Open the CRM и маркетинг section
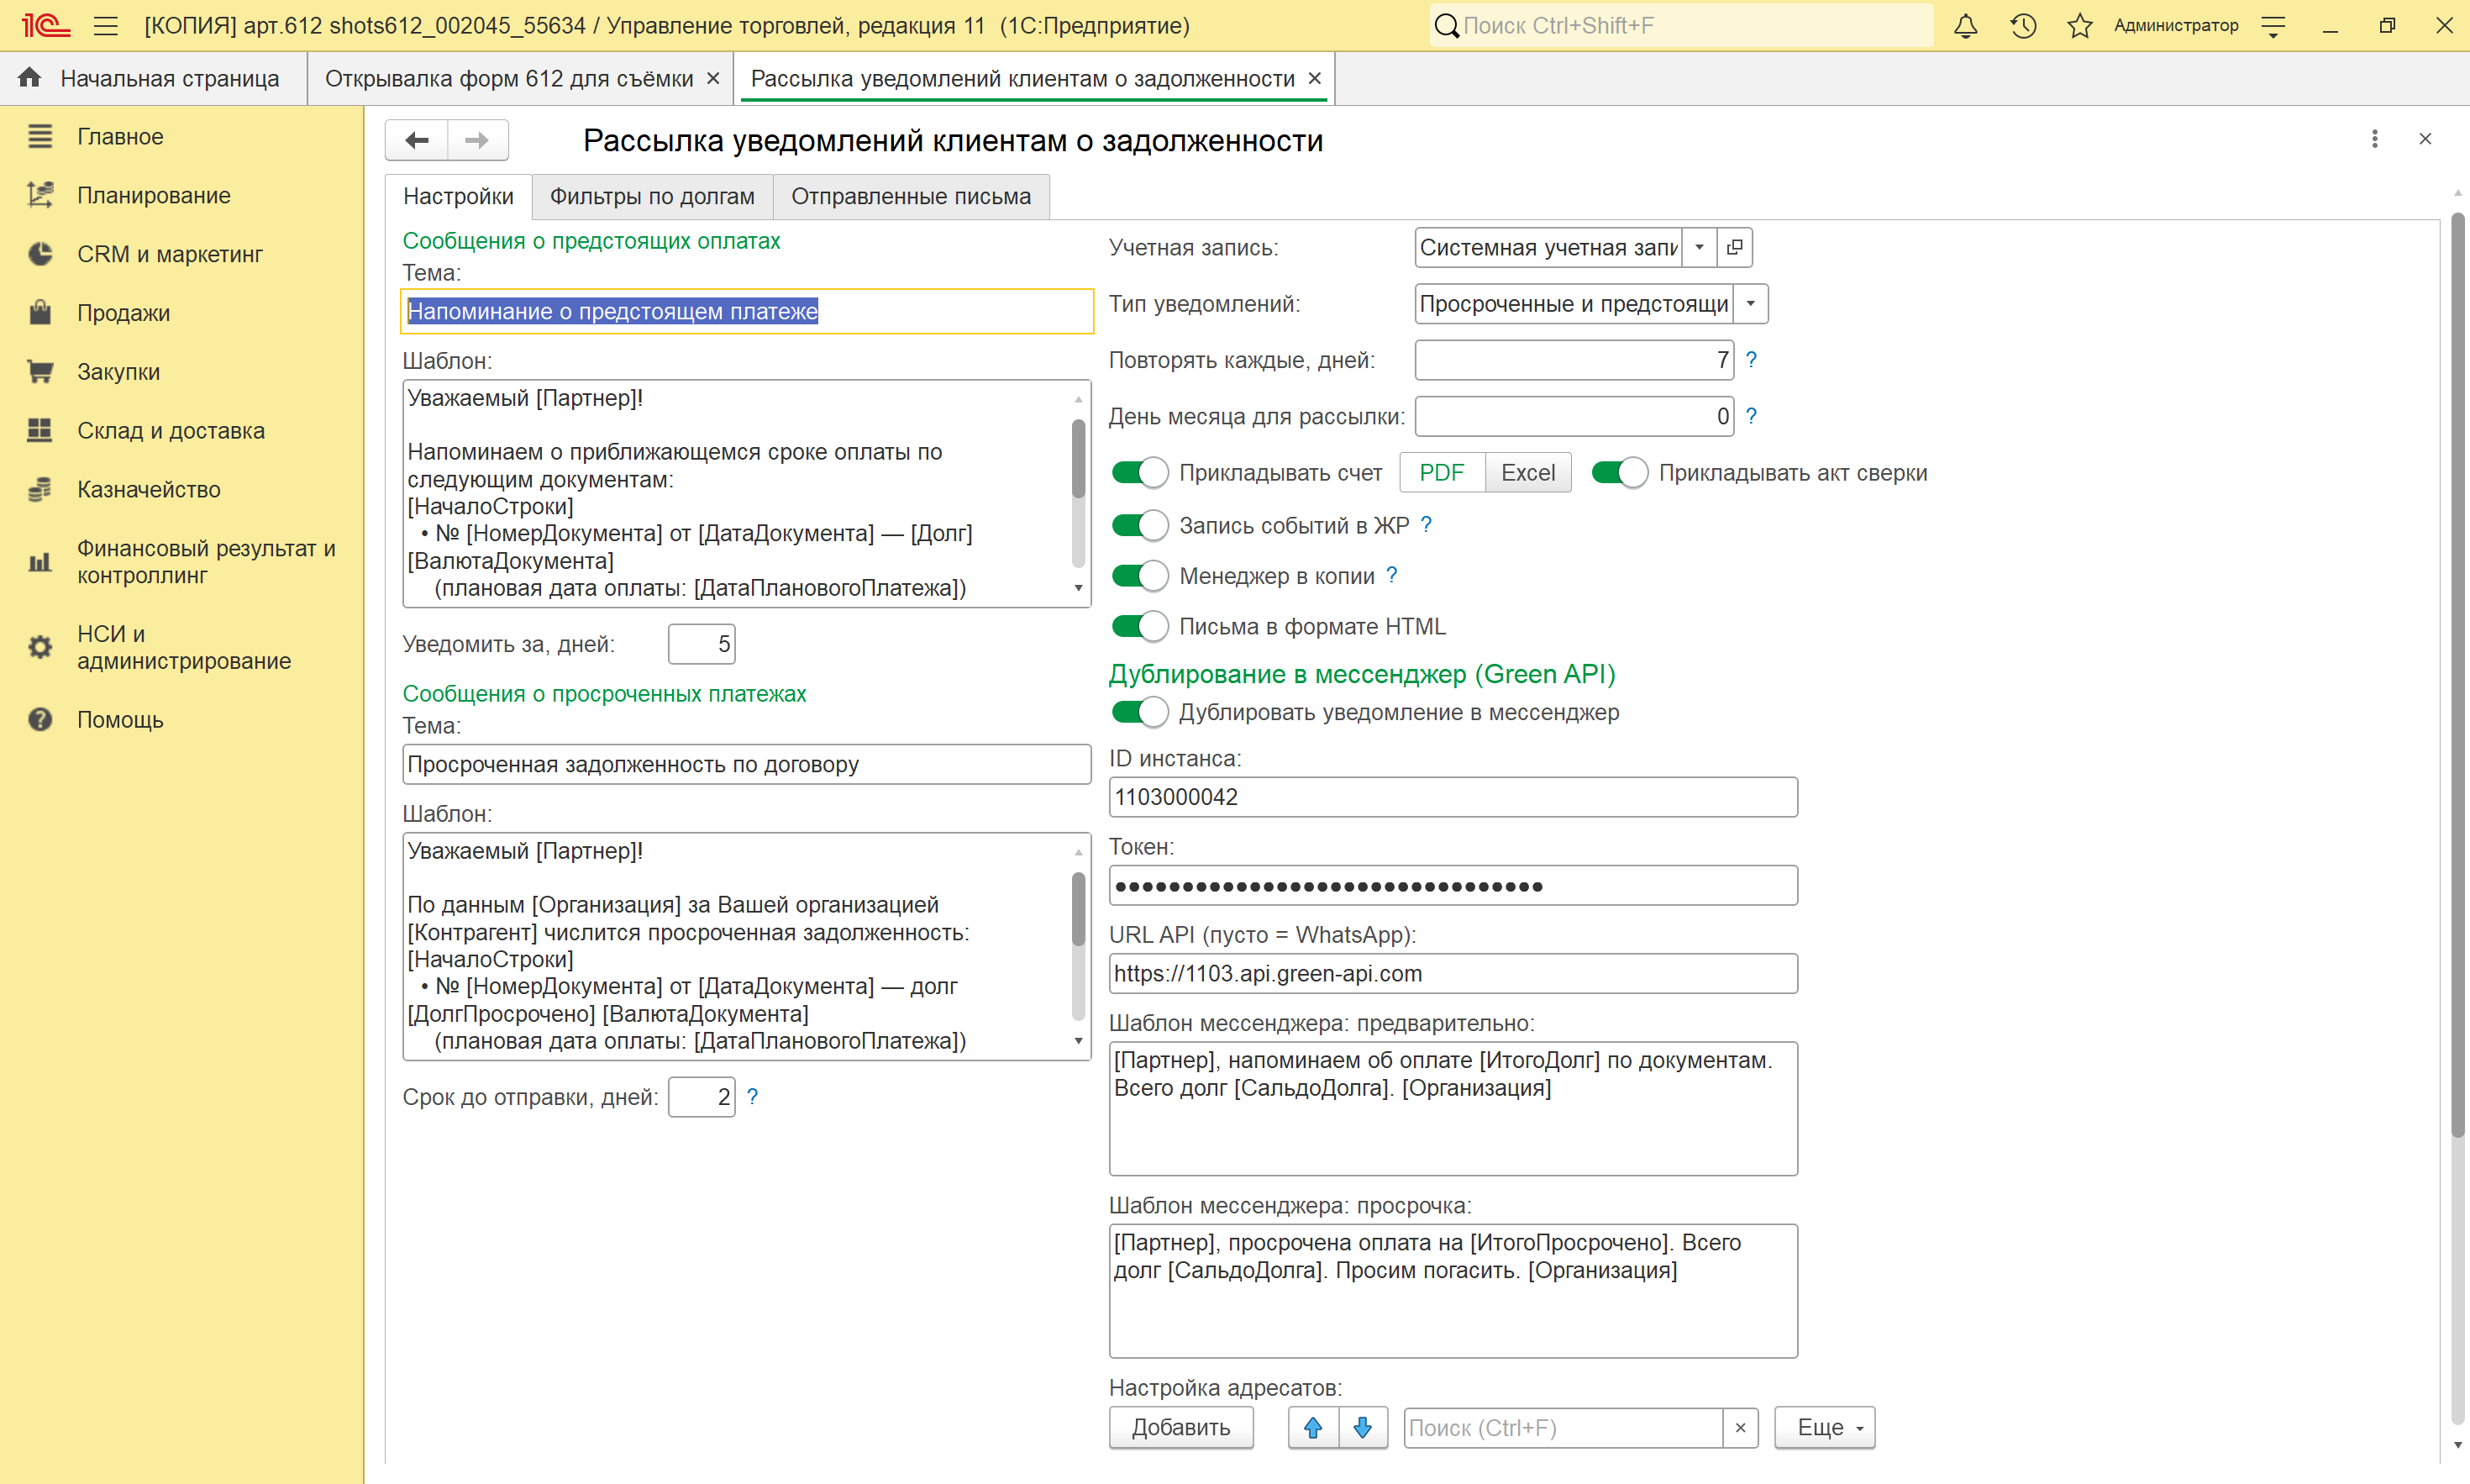 pos(170,254)
